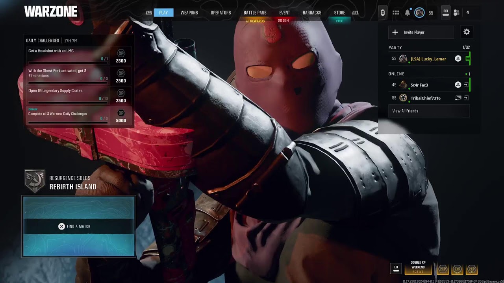Click the "1/32" party count
Viewport: 504px width, 283px height.
(466, 47)
